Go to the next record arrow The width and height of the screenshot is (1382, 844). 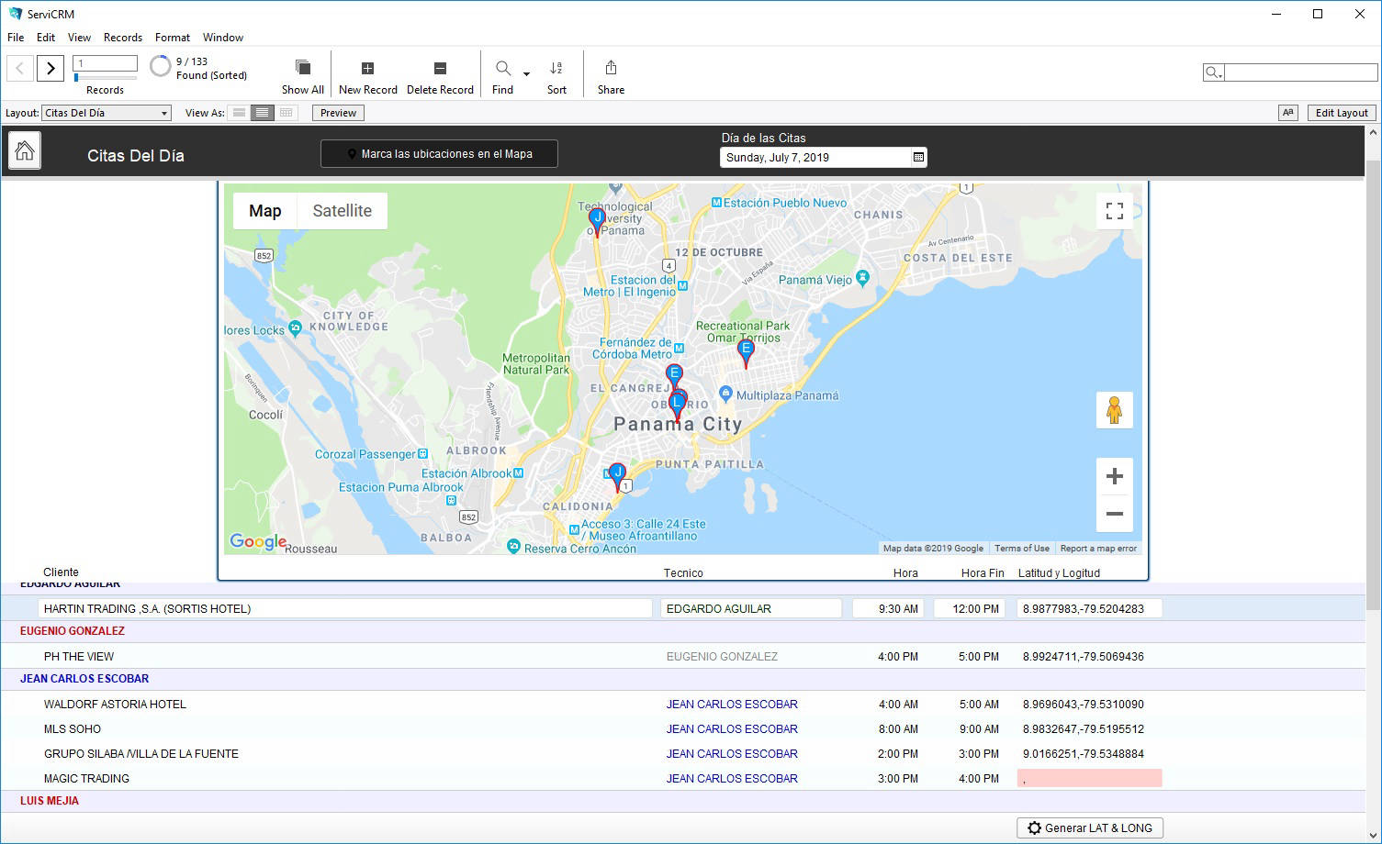tap(51, 68)
